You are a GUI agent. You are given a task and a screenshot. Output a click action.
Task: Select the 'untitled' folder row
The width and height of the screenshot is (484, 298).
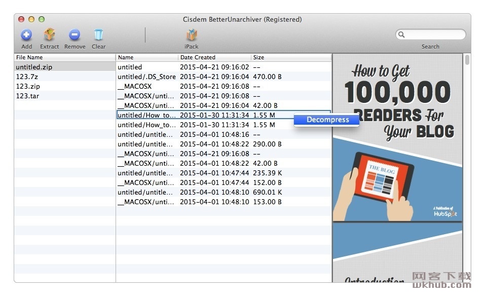[x=224, y=67]
